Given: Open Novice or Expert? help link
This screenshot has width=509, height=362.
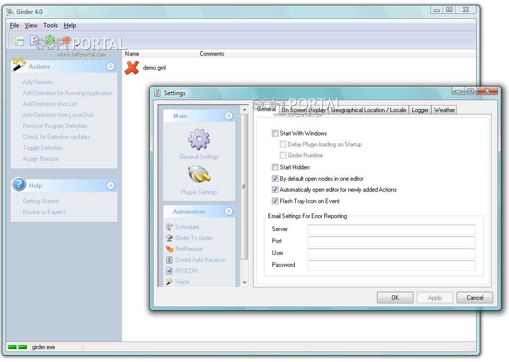Looking at the screenshot, I should [44, 212].
